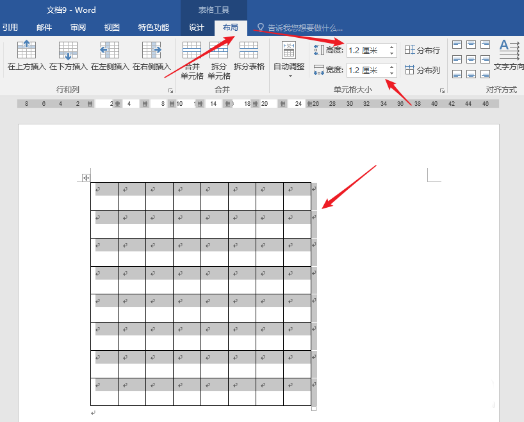Select align top left icon

coord(457,44)
